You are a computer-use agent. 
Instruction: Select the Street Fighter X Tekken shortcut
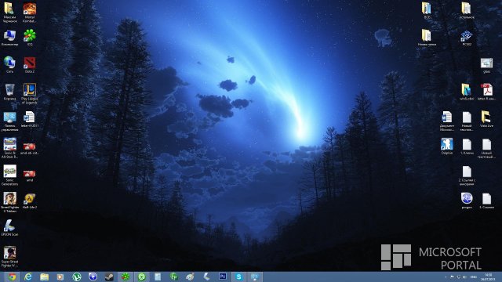(9, 203)
